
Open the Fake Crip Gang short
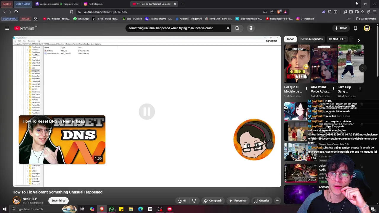(x=351, y=64)
